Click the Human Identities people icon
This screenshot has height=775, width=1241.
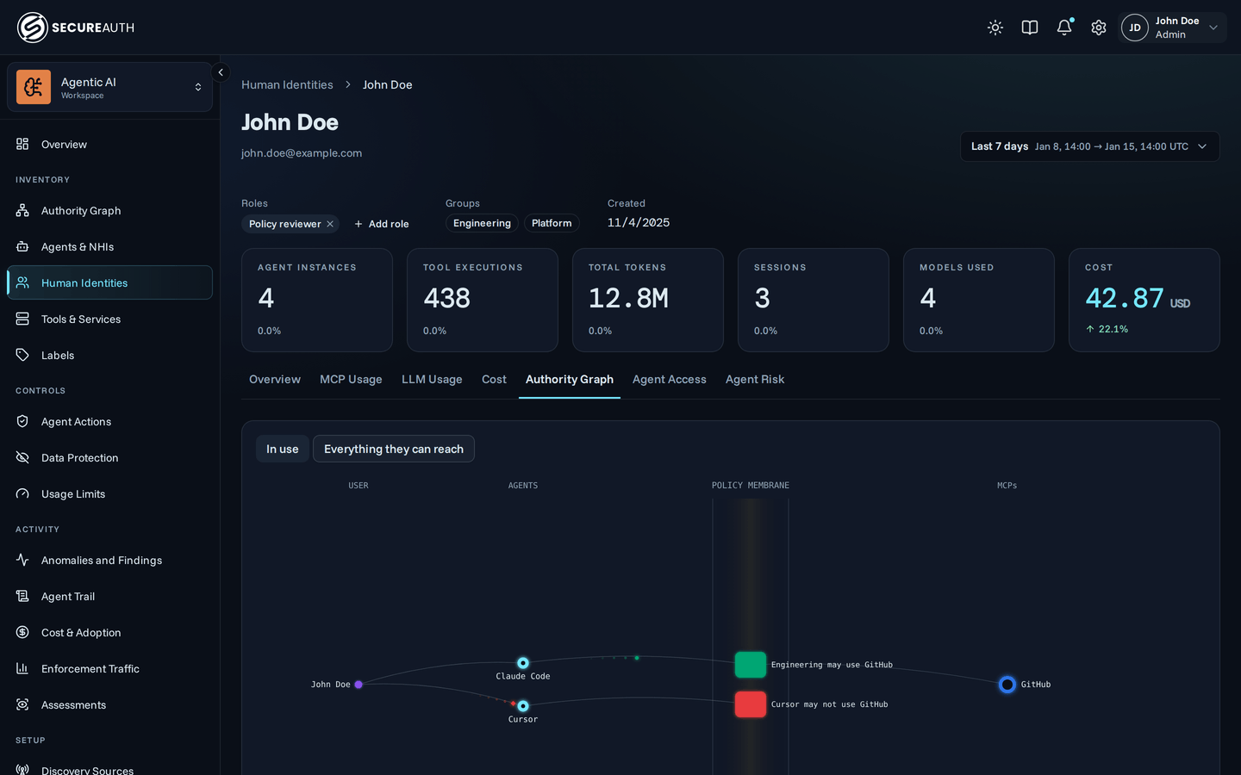click(22, 282)
